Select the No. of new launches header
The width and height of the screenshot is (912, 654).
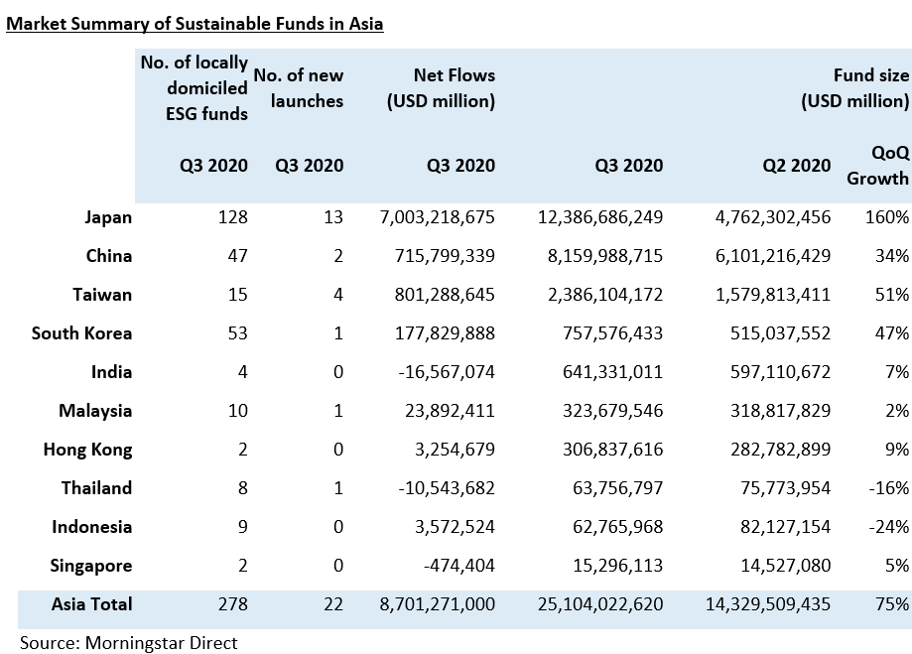299,88
